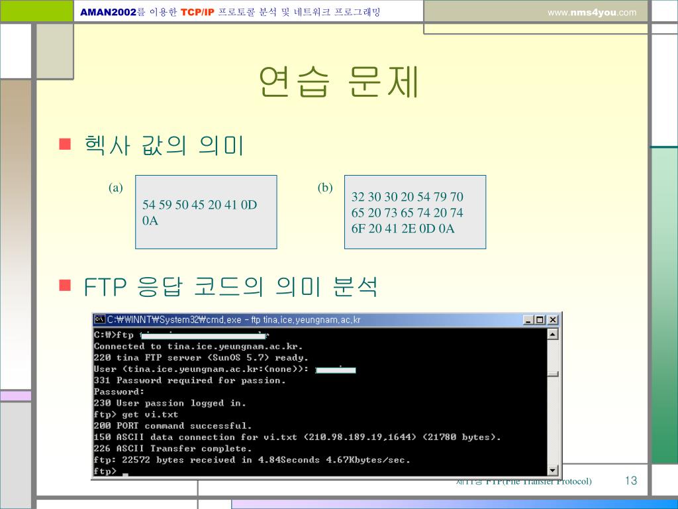This screenshot has height=509, width=678.
Task: Click the User (tina.ice.yeungnam.ac.kr:(none)) line
Action: click(x=225, y=369)
